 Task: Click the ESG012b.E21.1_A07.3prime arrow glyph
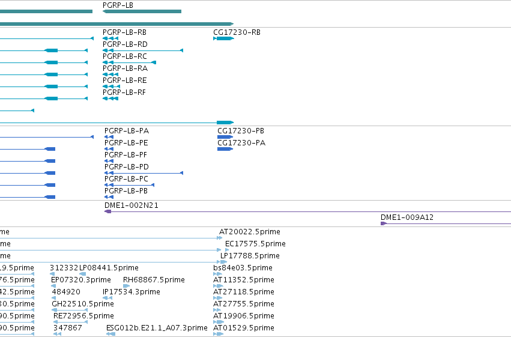coord(111,334)
